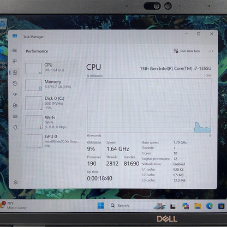Select the Memory performance item

(x=52, y=85)
